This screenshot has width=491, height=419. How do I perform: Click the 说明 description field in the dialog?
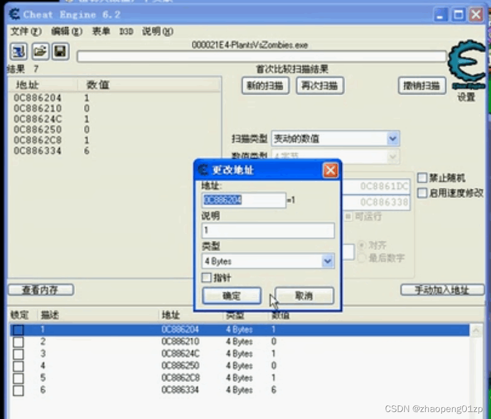pos(268,230)
